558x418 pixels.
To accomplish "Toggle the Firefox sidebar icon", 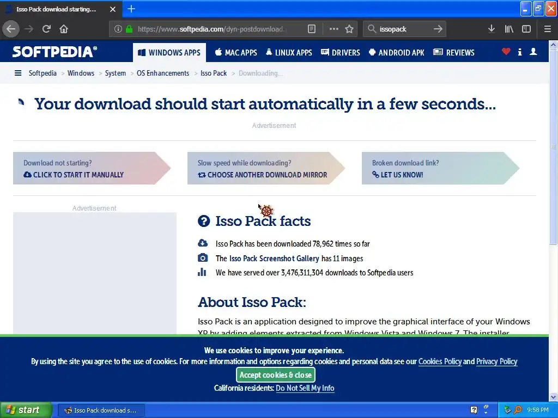I will (526, 29).
